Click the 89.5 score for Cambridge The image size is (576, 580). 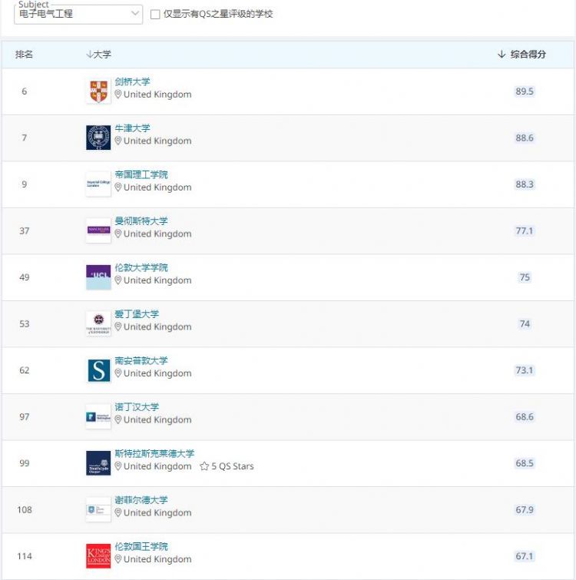pyautogui.click(x=525, y=91)
